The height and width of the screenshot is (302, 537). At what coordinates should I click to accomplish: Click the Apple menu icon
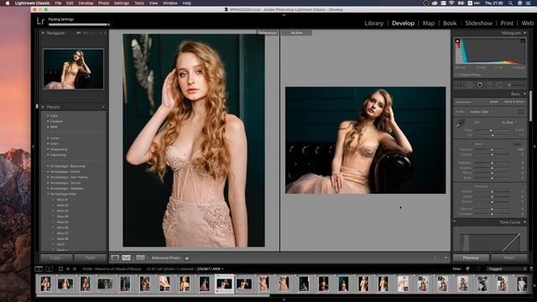(x=8, y=3)
